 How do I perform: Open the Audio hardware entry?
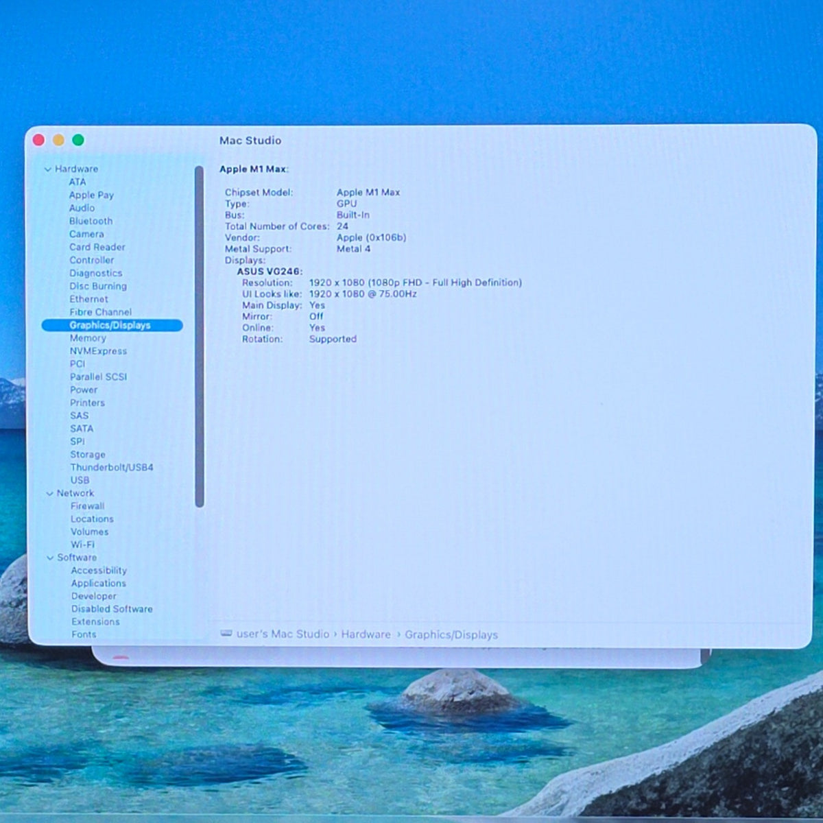(x=82, y=208)
